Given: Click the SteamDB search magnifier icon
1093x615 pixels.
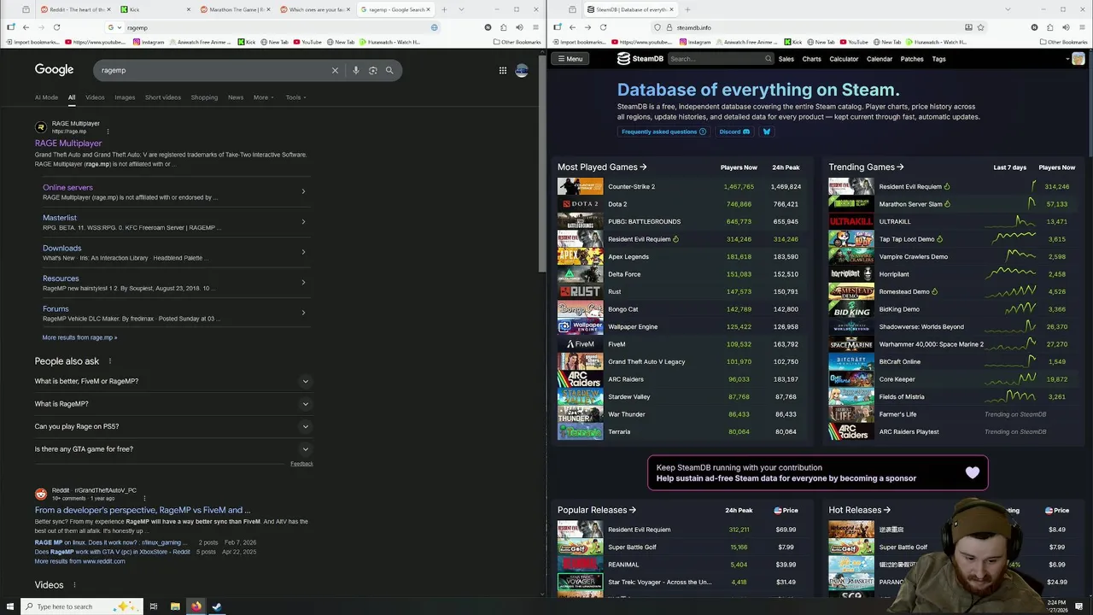Looking at the screenshot, I should click(769, 59).
